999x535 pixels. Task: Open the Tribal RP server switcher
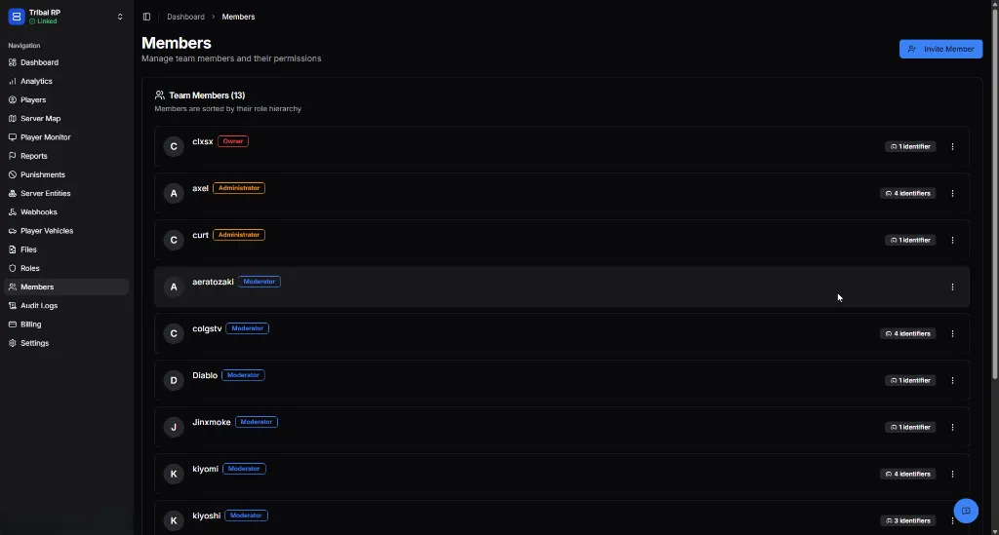(x=65, y=17)
